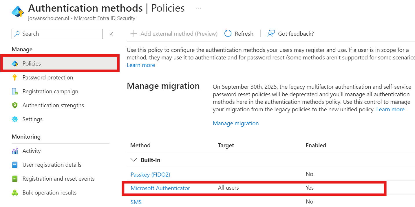Image resolution: width=415 pixels, height=207 pixels.
Task: Click the search magnifier icon
Action: pos(17,34)
